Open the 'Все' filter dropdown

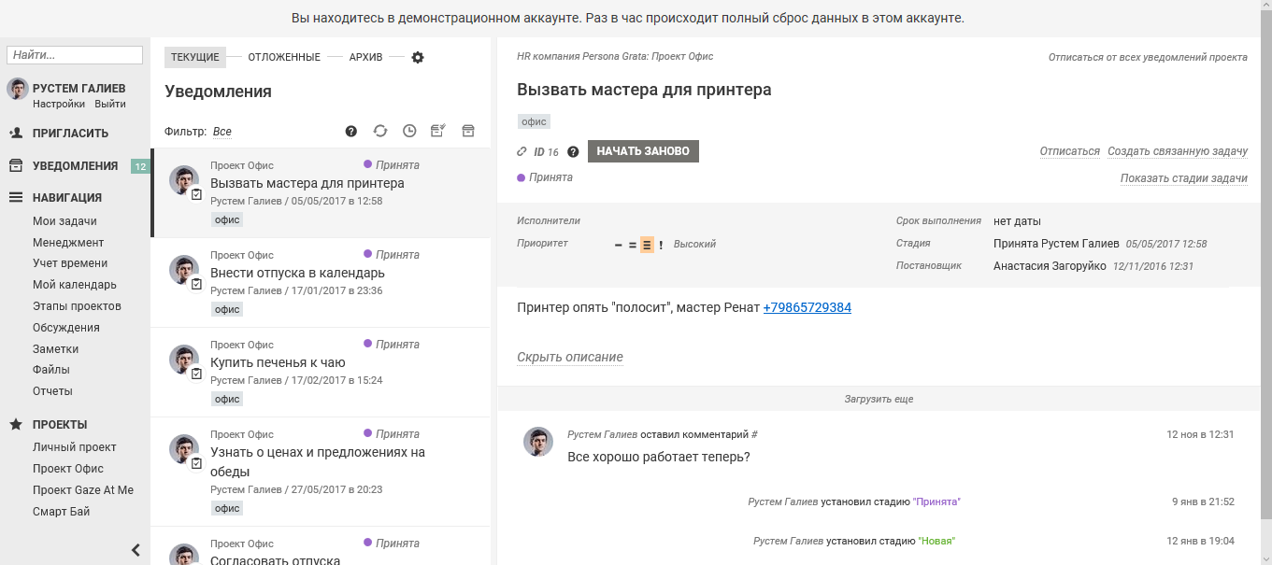point(222,131)
